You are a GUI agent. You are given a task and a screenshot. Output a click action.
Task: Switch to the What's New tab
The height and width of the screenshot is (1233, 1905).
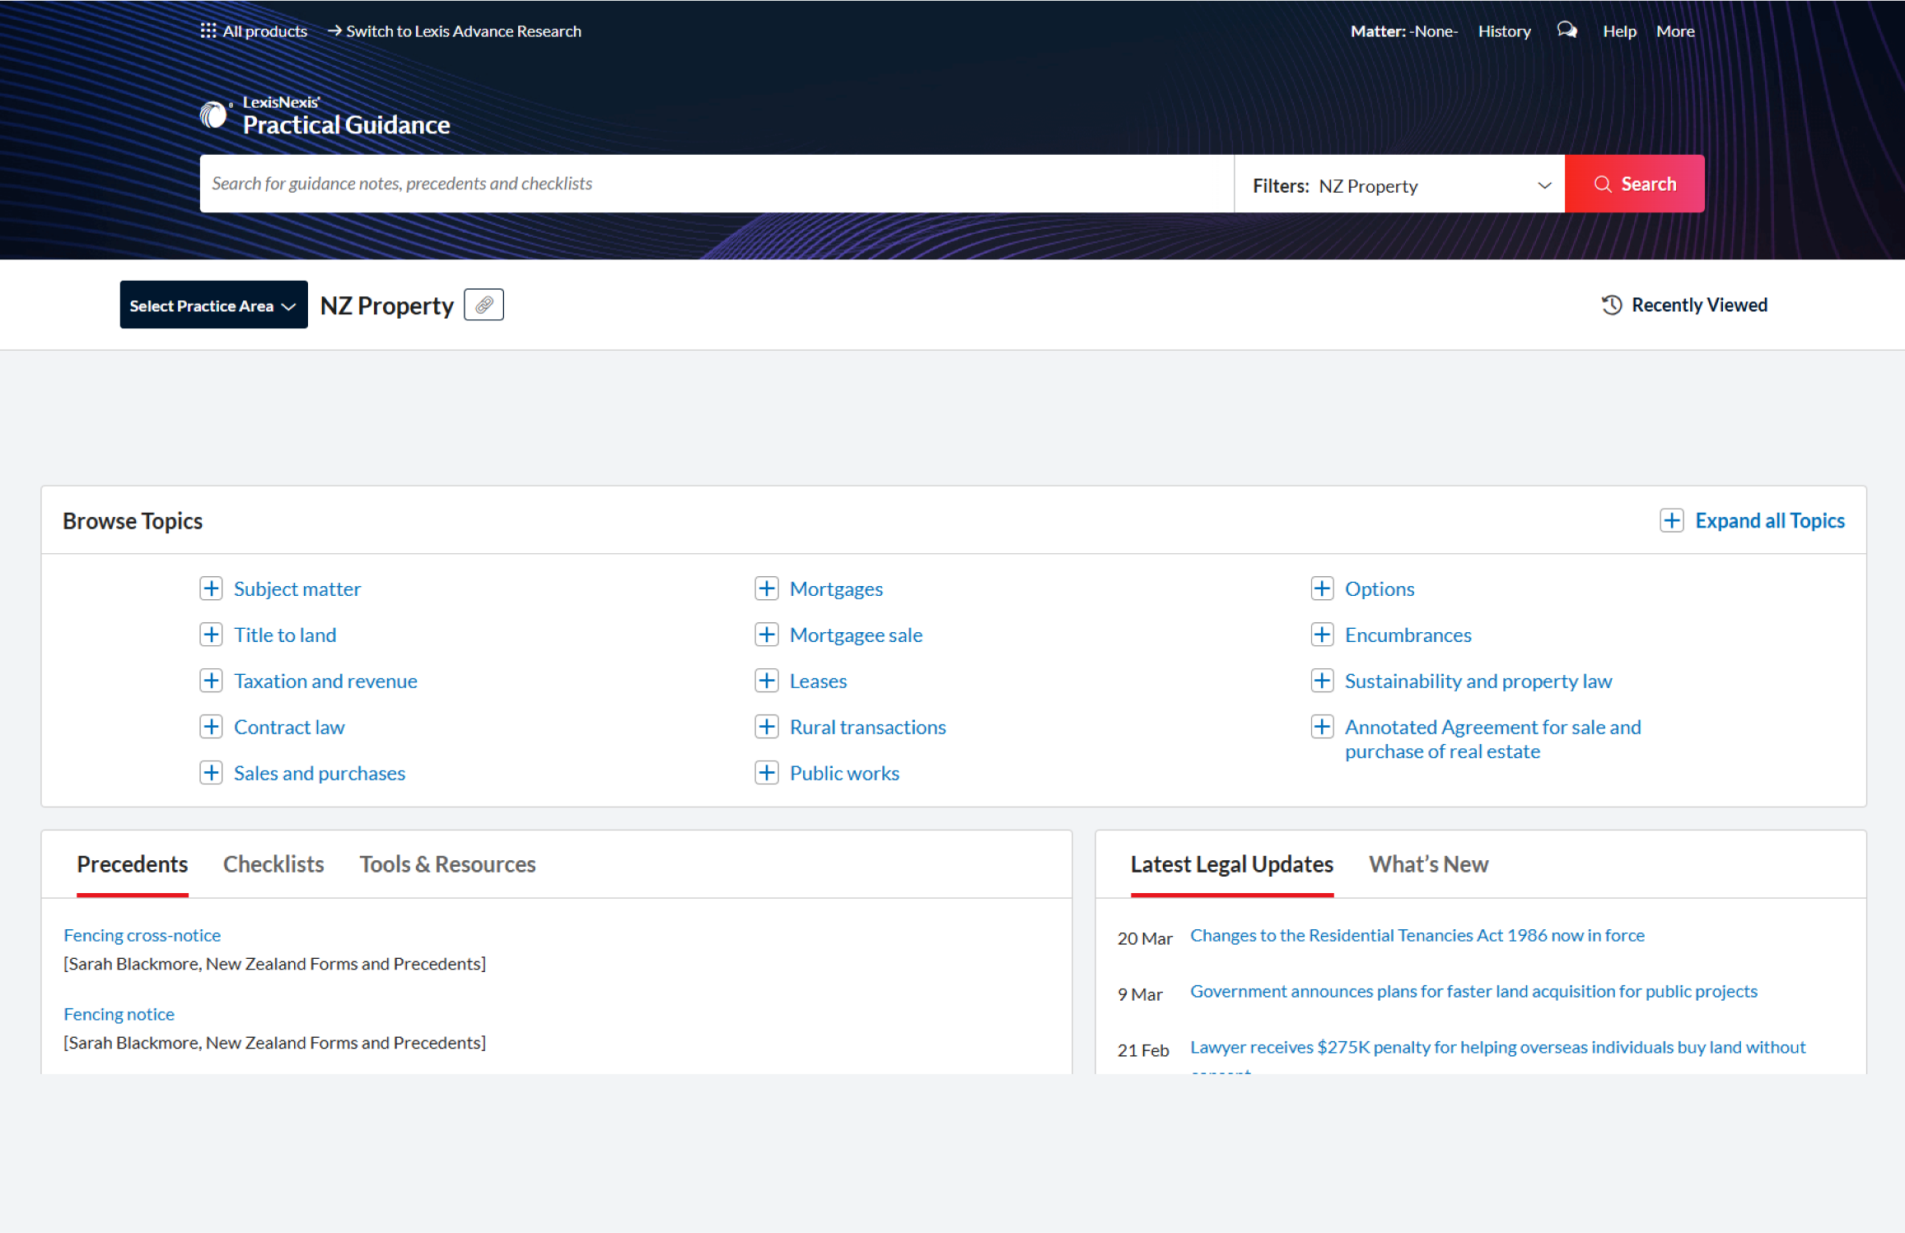tap(1428, 864)
